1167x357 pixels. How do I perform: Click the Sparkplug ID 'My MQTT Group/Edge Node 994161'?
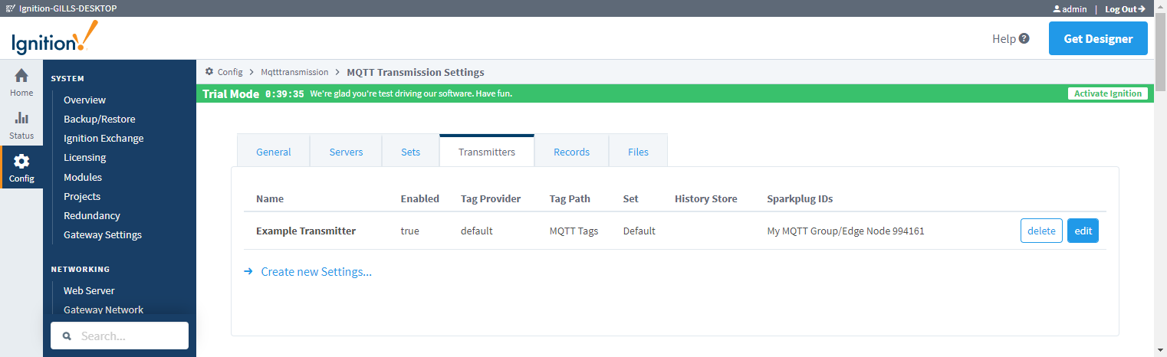click(846, 231)
